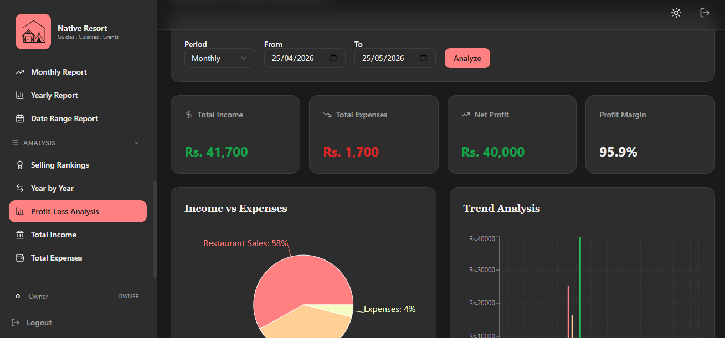
Task: Click the Trend Analysis heading
Action: point(501,209)
